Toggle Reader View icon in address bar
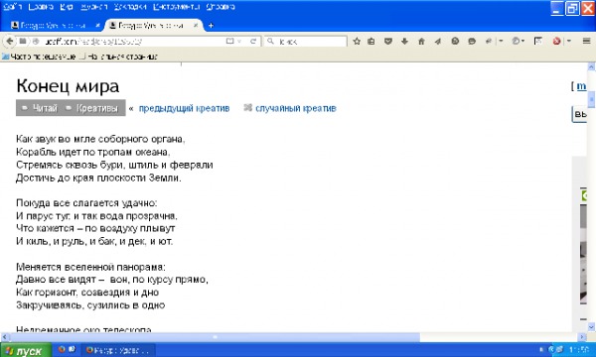Viewport: 596px width, 357px height. [229, 41]
